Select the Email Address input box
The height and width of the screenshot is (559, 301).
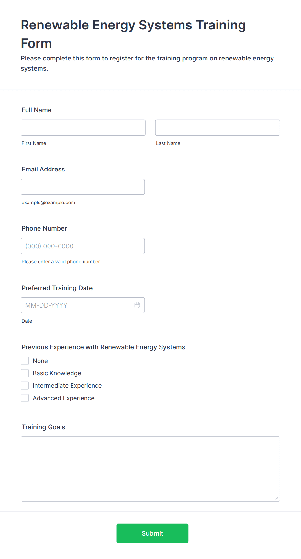(x=83, y=187)
